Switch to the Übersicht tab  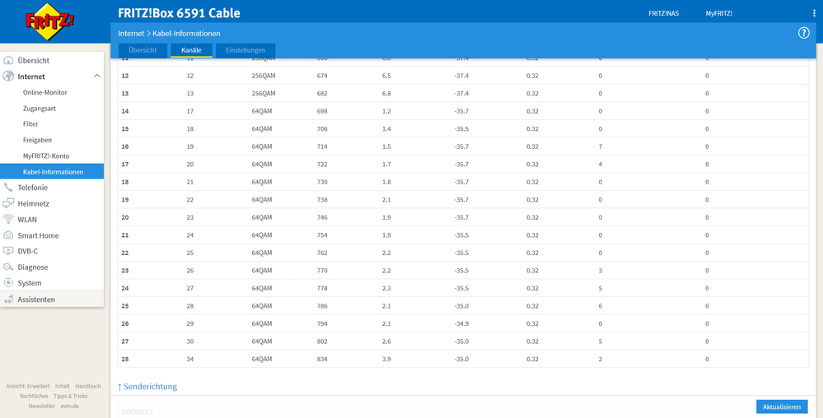click(143, 50)
